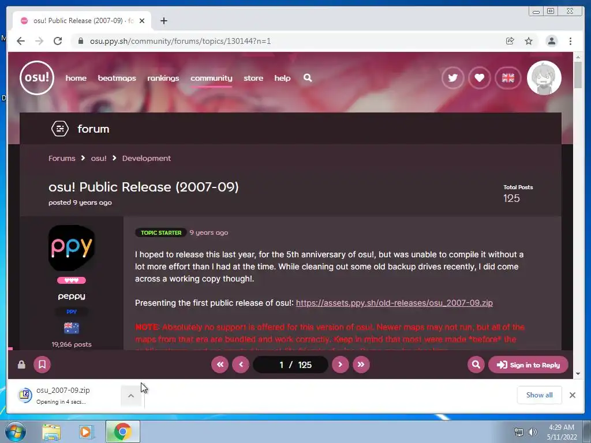Click the 'posted 9 years ago' timestamp
591x443 pixels.
pos(80,202)
